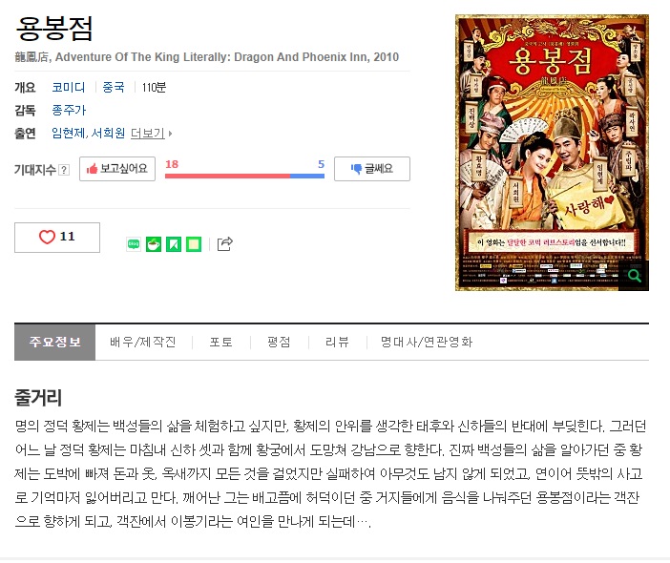Image resolution: width=670 pixels, height=563 pixels.
Task: Select the 평점 tab
Action: pyautogui.click(x=279, y=343)
